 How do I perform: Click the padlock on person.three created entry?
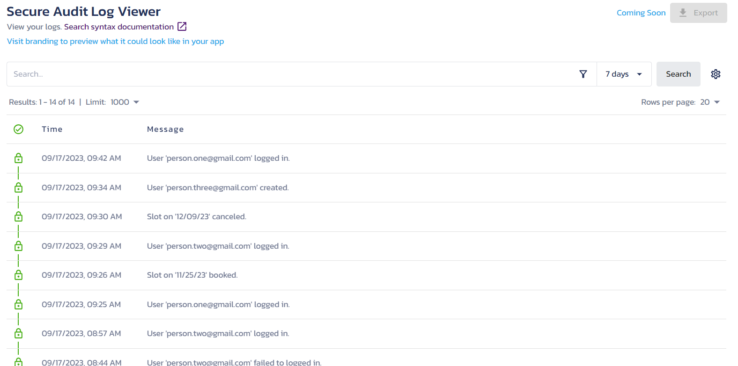(x=18, y=187)
